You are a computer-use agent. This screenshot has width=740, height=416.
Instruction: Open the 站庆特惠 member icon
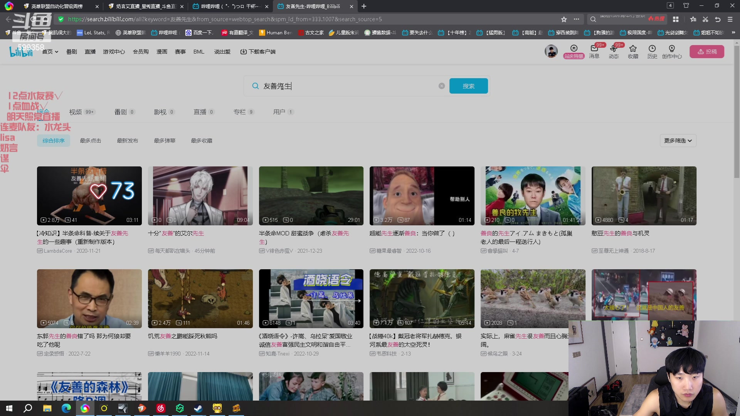pyautogui.click(x=574, y=51)
